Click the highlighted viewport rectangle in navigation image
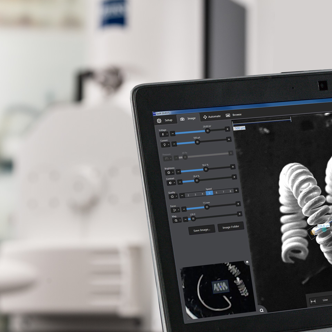The width and height of the screenshot is (332, 332). [220, 287]
